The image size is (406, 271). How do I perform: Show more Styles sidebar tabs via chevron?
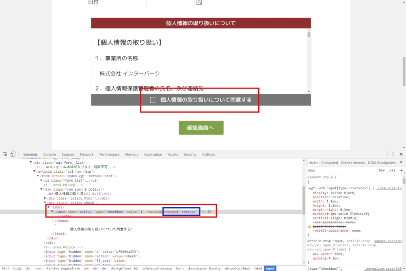(x=400, y=163)
